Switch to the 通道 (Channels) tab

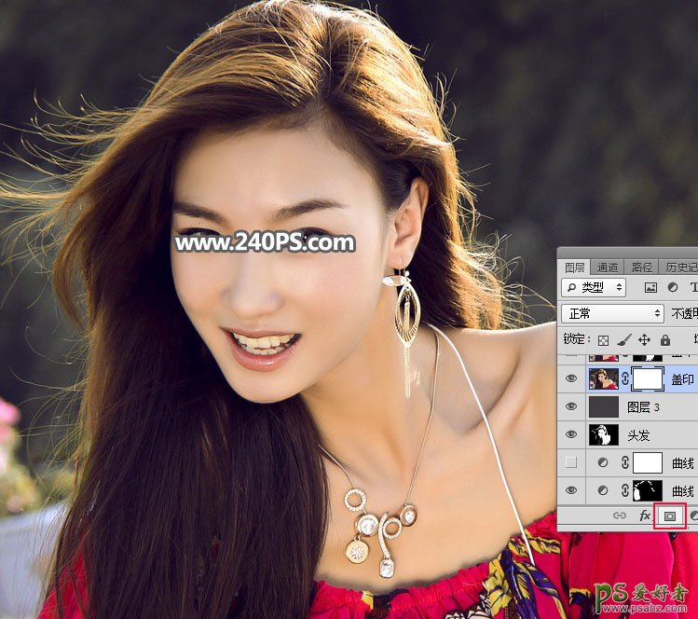608,268
